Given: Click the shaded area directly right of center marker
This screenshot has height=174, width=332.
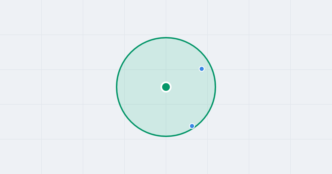Looking at the screenshot, I should [x=191, y=87].
